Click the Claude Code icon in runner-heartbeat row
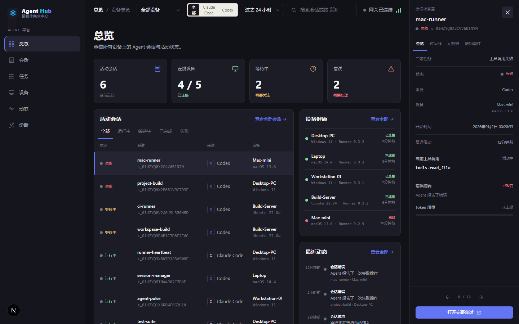Viewport: 519px width, 324px height. (x=211, y=256)
